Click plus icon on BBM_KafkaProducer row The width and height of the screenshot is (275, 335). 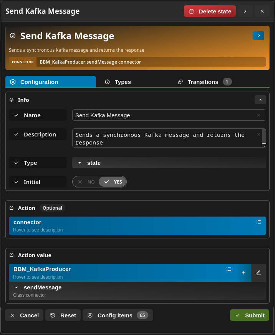click(244, 273)
